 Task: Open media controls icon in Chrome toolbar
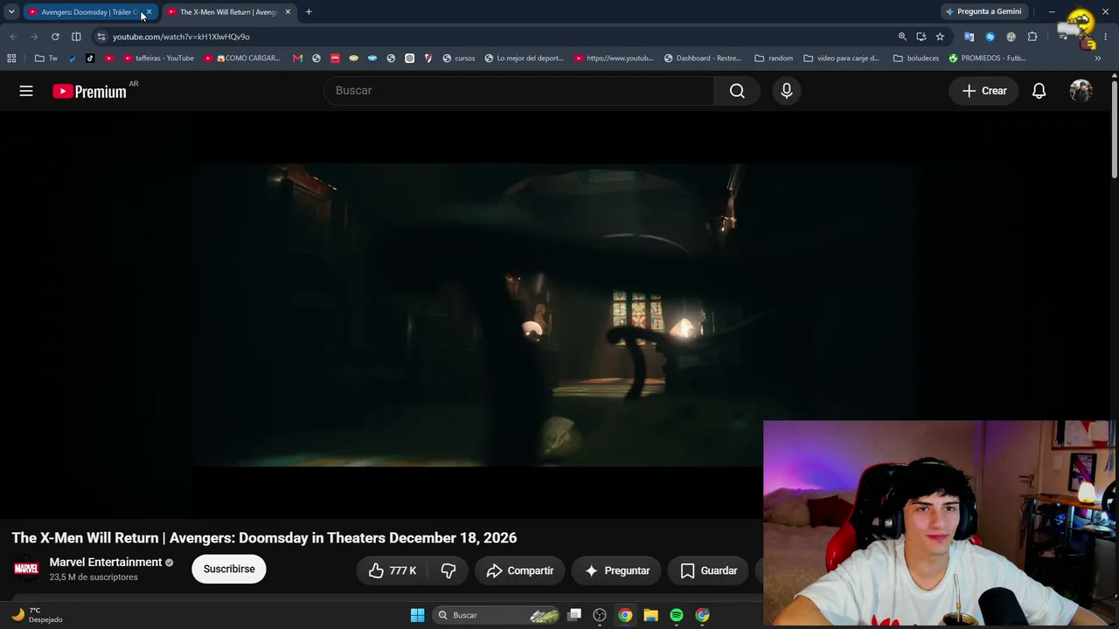pyautogui.click(x=1063, y=37)
